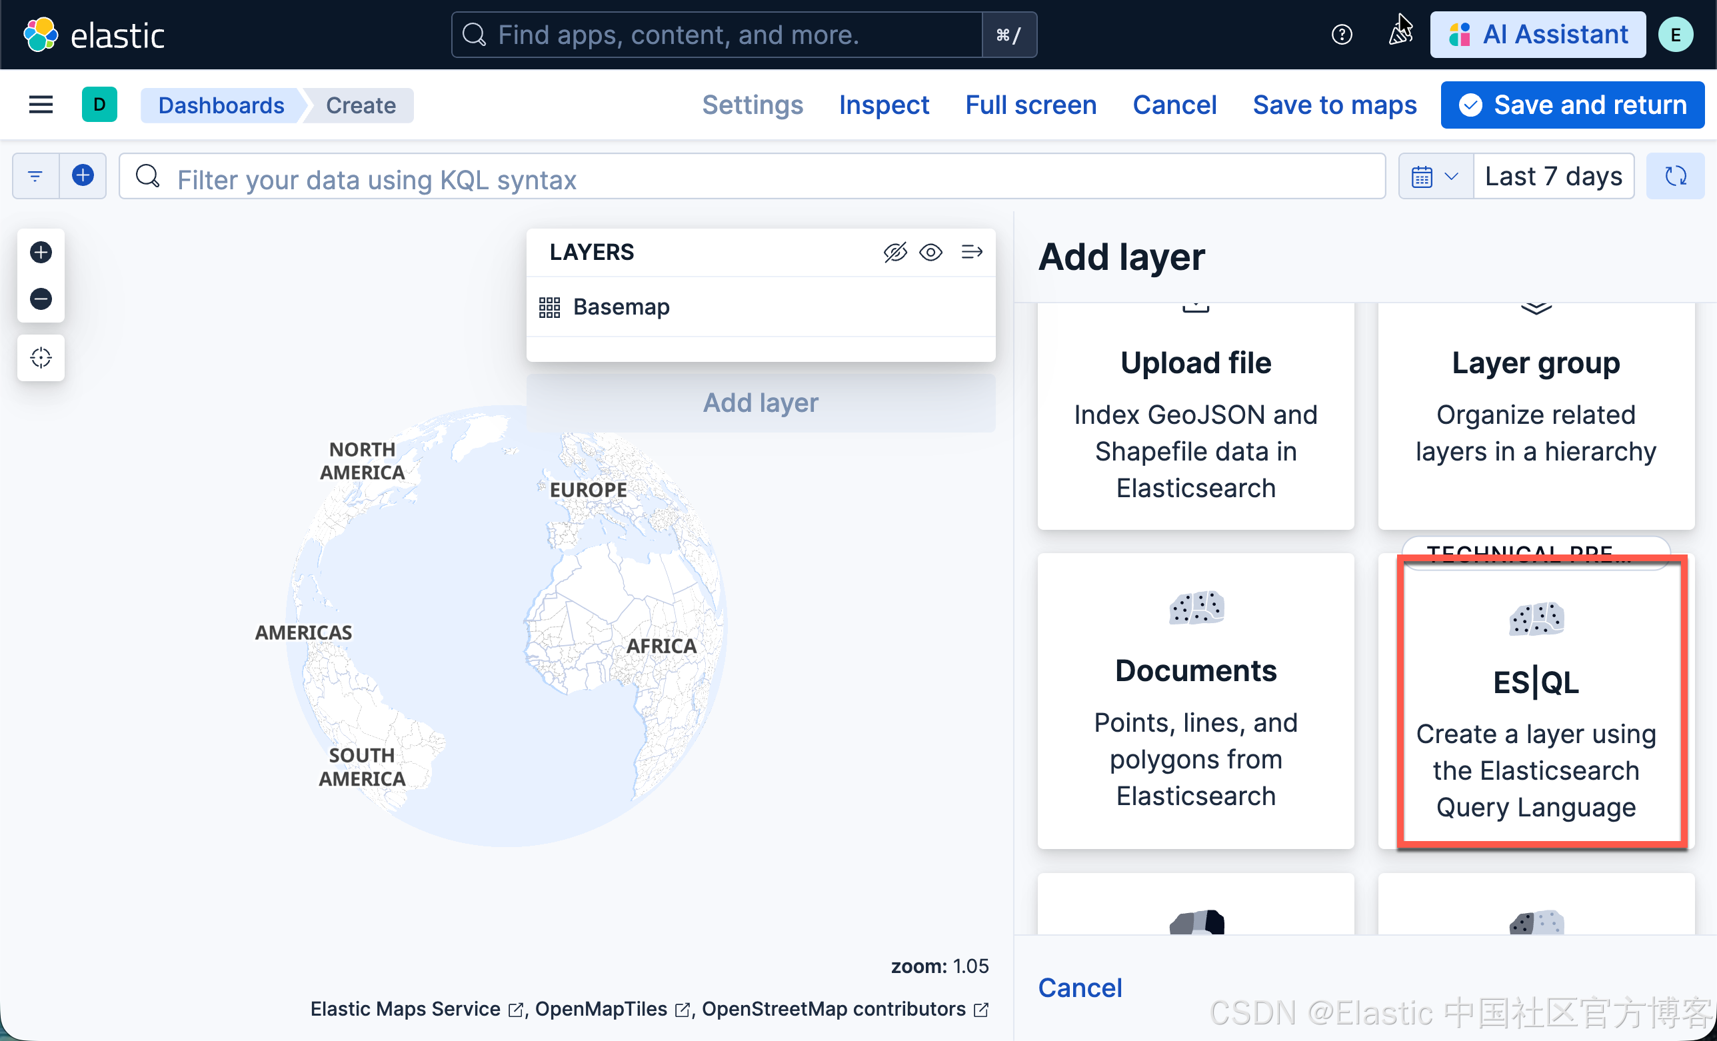The image size is (1717, 1041).
Task: Open the filter options menu
Action: point(35,175)
